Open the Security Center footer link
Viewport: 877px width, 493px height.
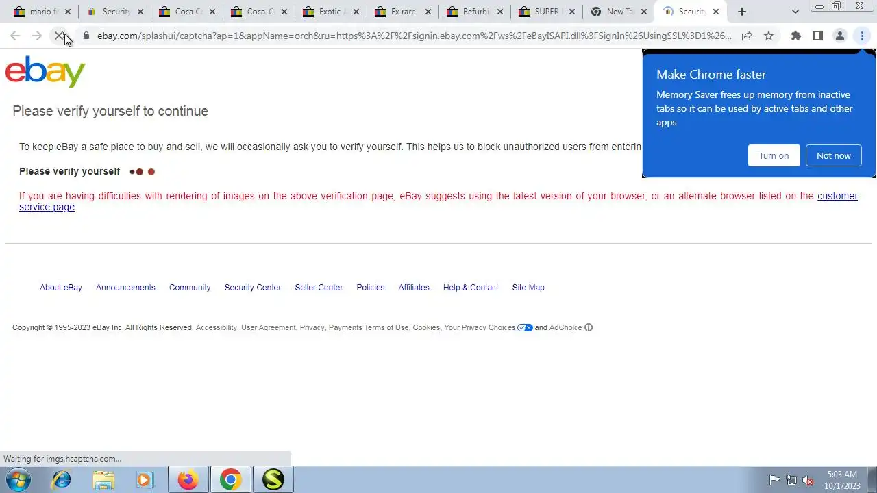point(253,288)
